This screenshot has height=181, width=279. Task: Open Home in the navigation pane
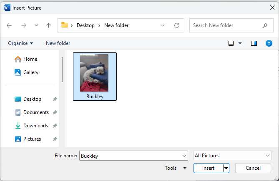pos(26,59)
